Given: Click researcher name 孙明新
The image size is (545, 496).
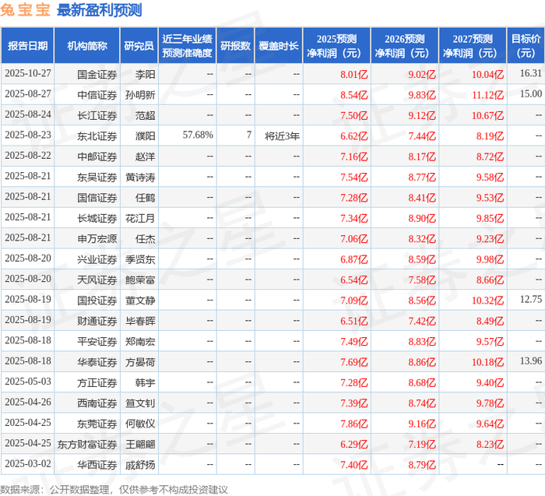Looking at the screenshot, I should 140,95.
